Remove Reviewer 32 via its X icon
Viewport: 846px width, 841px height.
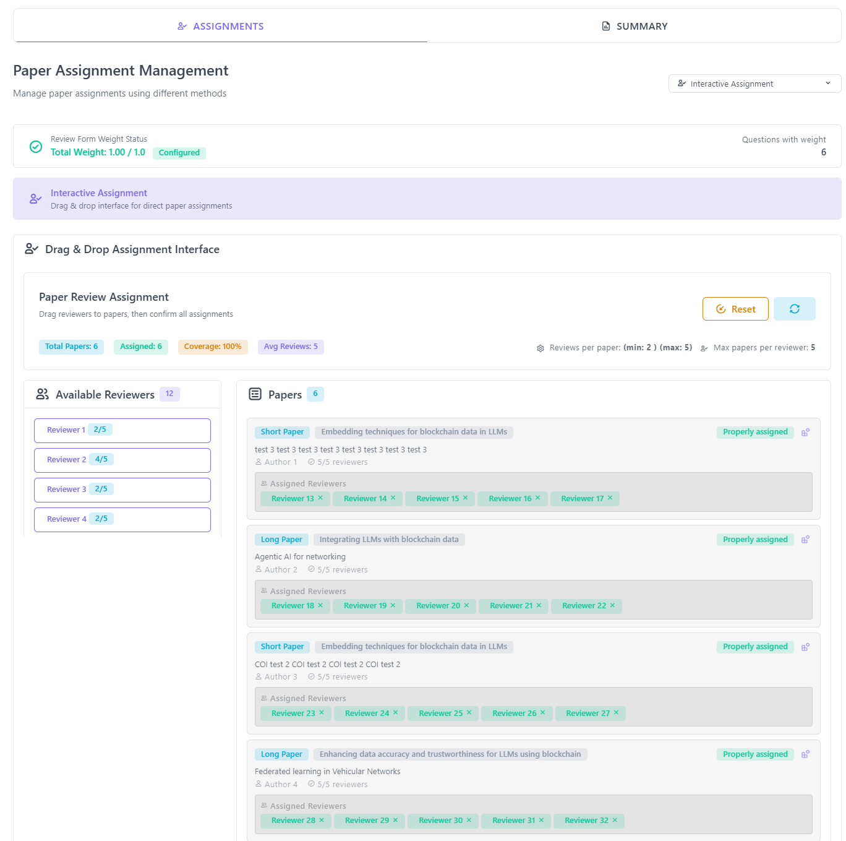615,821
